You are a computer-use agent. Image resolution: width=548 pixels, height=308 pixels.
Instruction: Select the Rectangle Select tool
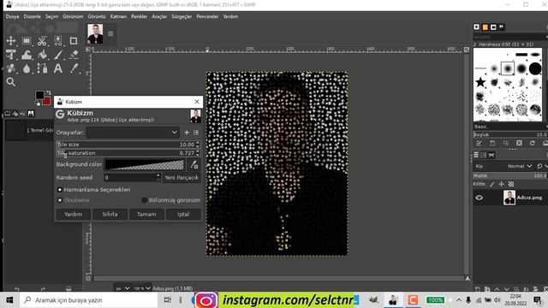tap(27, 41)
